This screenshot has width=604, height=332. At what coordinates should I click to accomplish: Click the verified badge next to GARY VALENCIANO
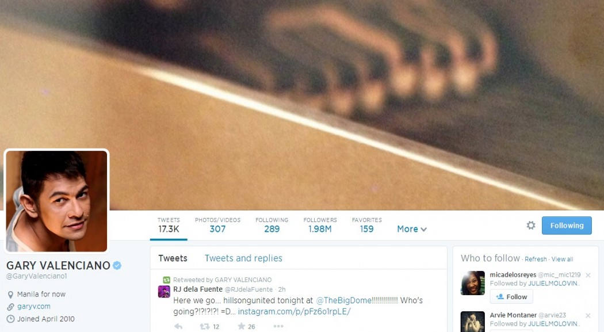pos(117,265)
